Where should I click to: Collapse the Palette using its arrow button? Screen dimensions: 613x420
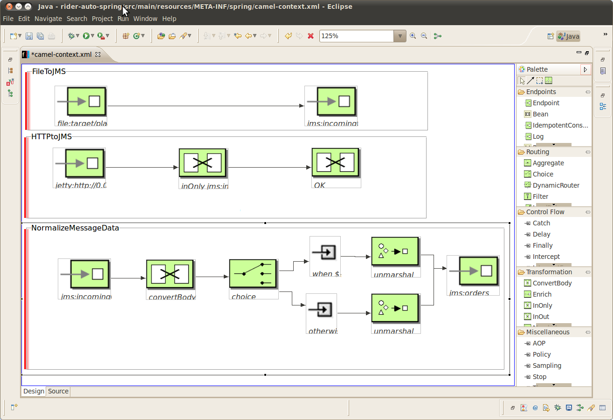585,69
